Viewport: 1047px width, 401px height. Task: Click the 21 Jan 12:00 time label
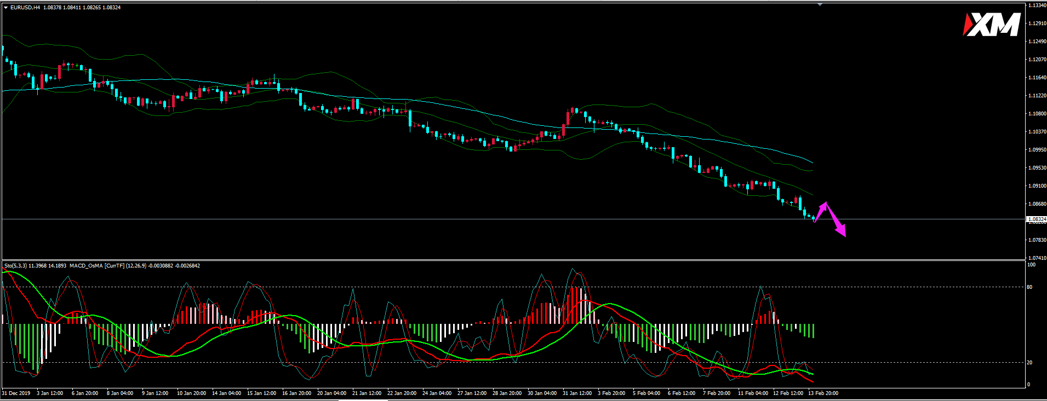(367, 393)
